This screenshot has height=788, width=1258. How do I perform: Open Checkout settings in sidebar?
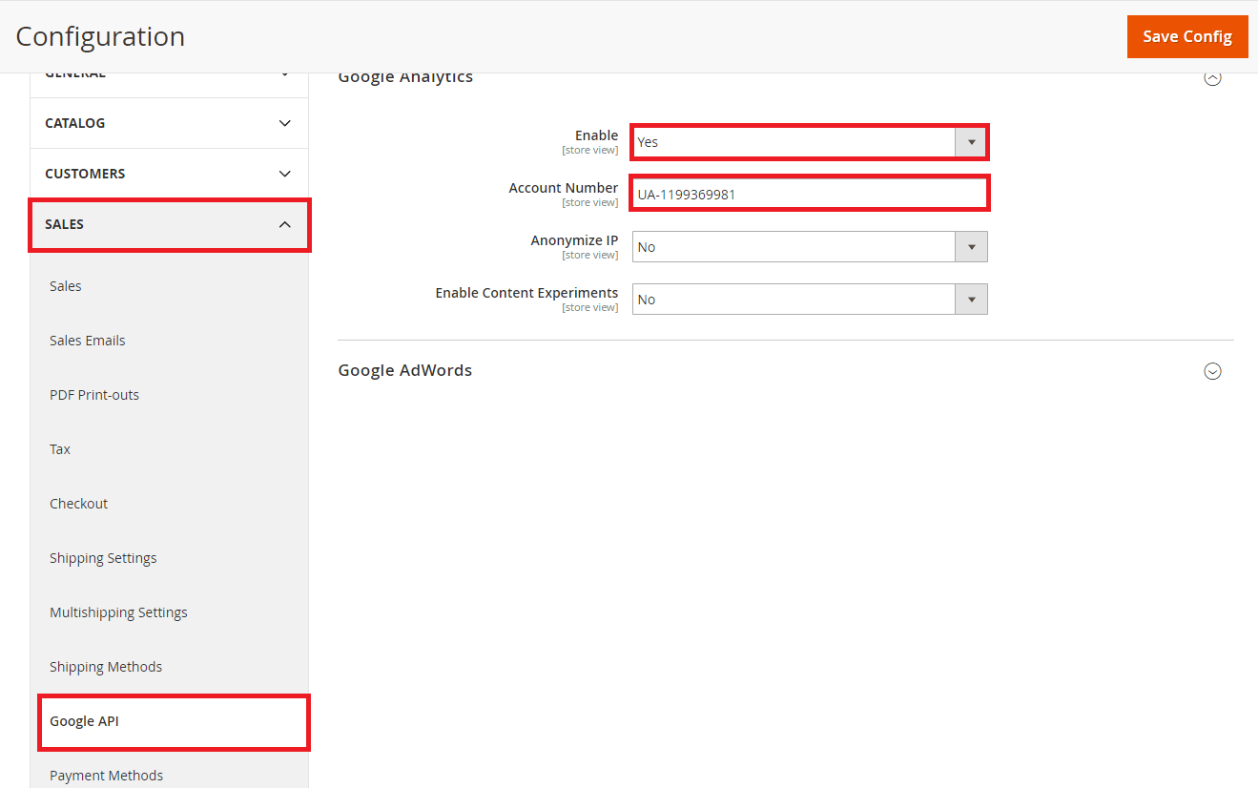(x=79, y=504)
